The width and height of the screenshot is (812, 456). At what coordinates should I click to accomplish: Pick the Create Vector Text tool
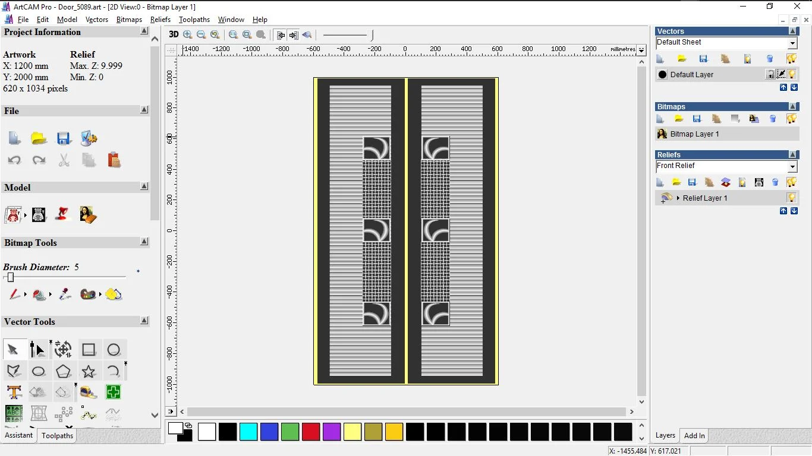click(14, 392)
